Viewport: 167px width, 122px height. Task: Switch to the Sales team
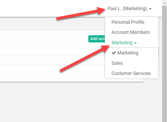click(117, 63)
